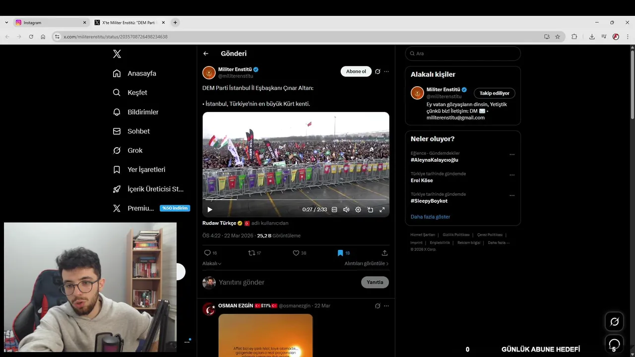Go back with the Gönderi arrow
Viewport: 635px width, 357px height.
coord(206,54)
